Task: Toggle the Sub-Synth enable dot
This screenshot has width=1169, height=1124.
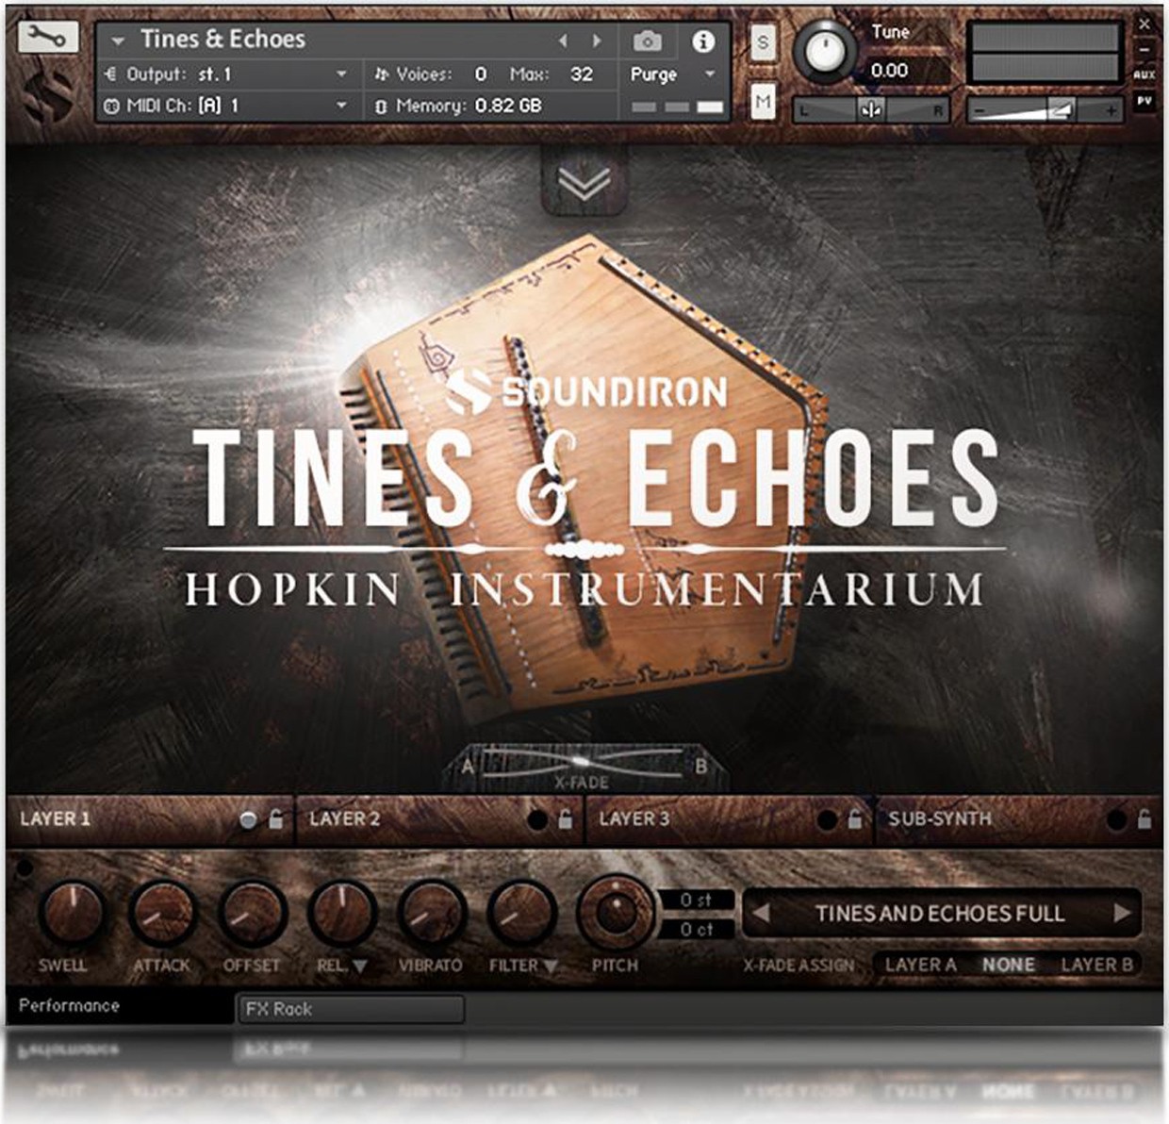Action: click(1116, 820)
